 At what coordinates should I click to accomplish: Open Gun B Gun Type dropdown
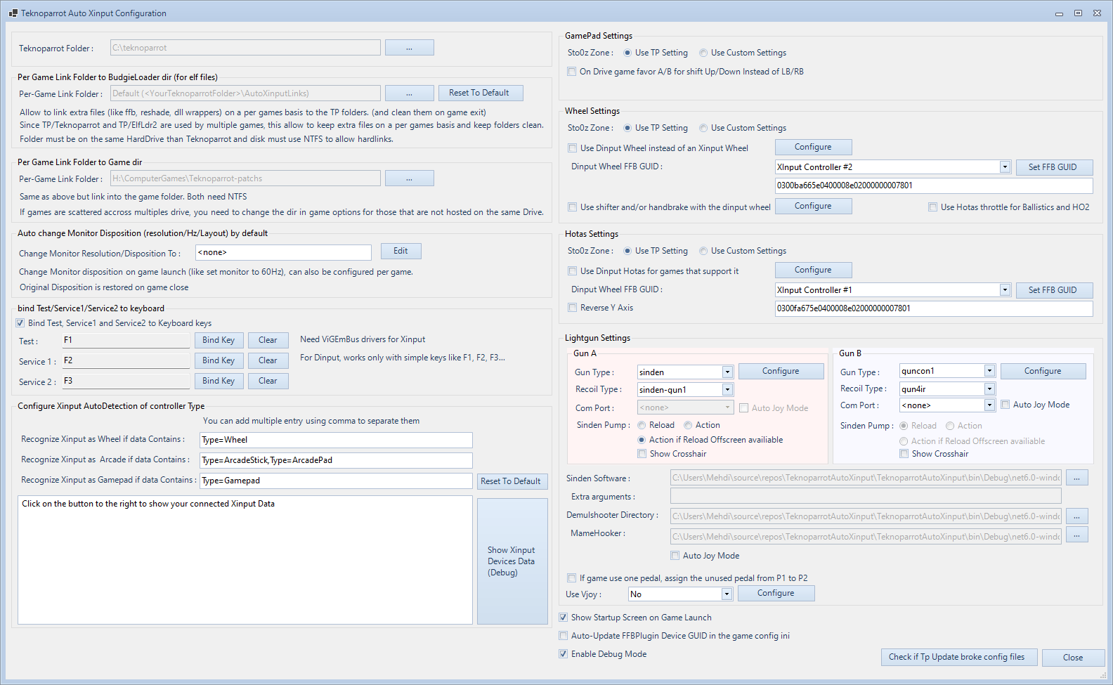[x=989, y=371]
